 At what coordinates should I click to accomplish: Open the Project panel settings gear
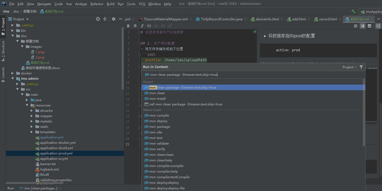[x=114, y=19]
